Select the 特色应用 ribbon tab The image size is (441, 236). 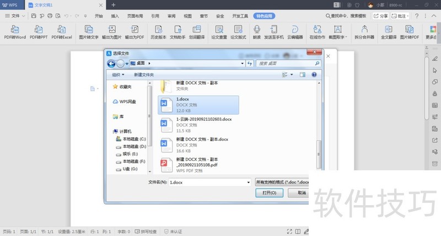(264, 16)
